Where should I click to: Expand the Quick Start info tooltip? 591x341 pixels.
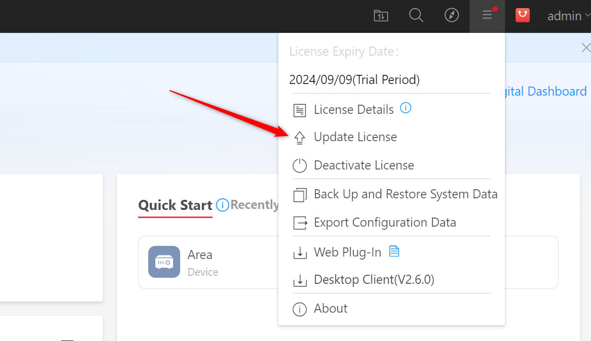(222, 205)
